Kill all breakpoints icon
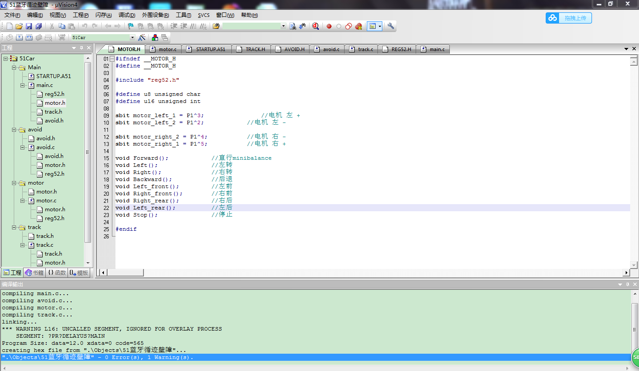 coord(358,26)
